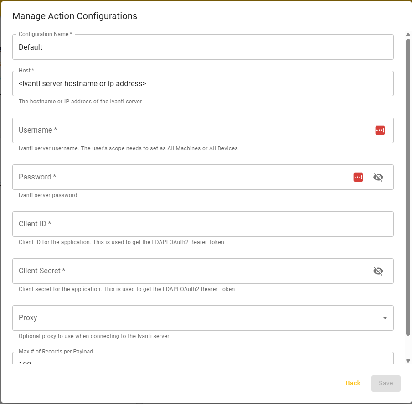Screen dimensions: 412x404
Task: Click the Save button
Action: (x=386, y=383)
